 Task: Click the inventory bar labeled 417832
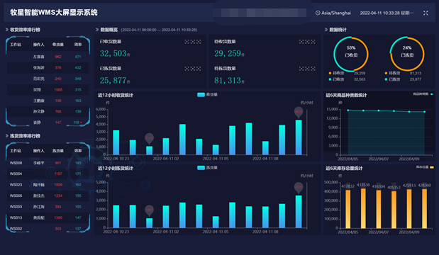[x=348, y=209]
